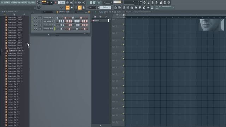
Task: Open the Pattern 1 selector in toolbar
Action: click(x=105, y=7)
